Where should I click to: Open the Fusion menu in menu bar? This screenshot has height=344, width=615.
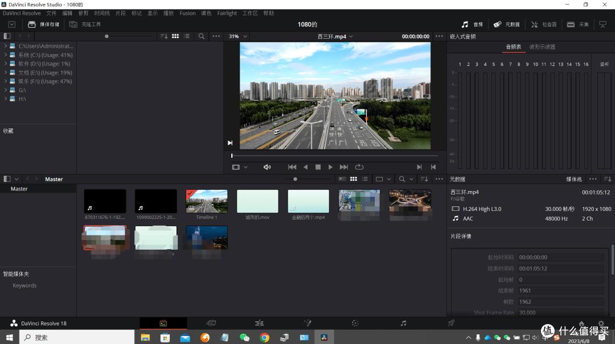pos(187,13)
